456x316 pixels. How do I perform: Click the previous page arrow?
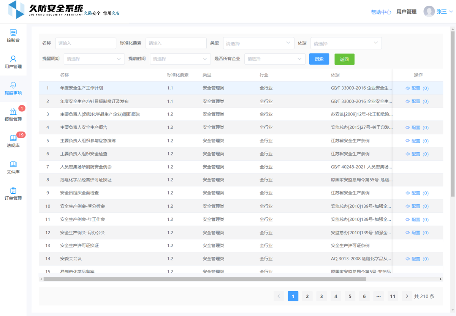click(x=279, y=296)
